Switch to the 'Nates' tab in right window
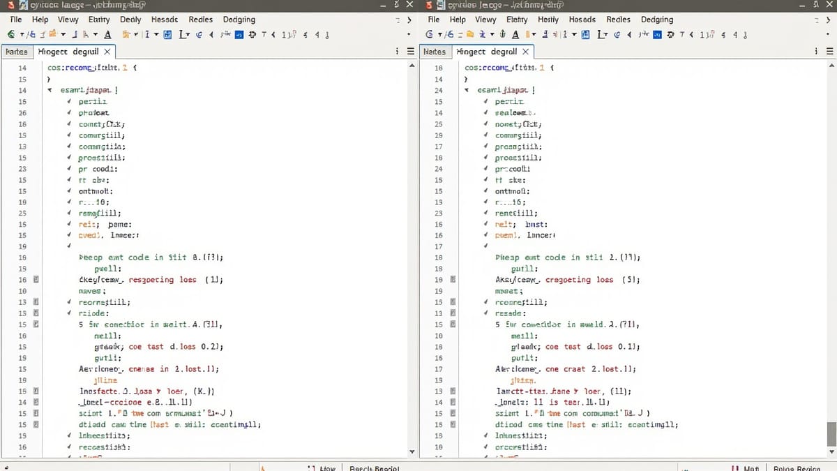Image resolution: width=837 pixels, height=471 pixels. click(434, 52)
